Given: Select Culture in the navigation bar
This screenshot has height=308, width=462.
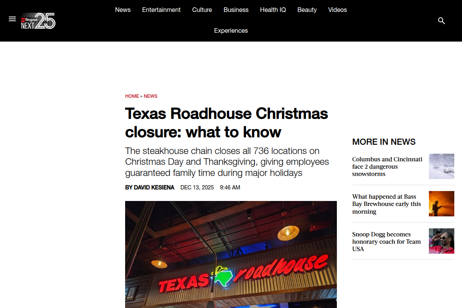Looking at the screenshot, I should [202, 10].
